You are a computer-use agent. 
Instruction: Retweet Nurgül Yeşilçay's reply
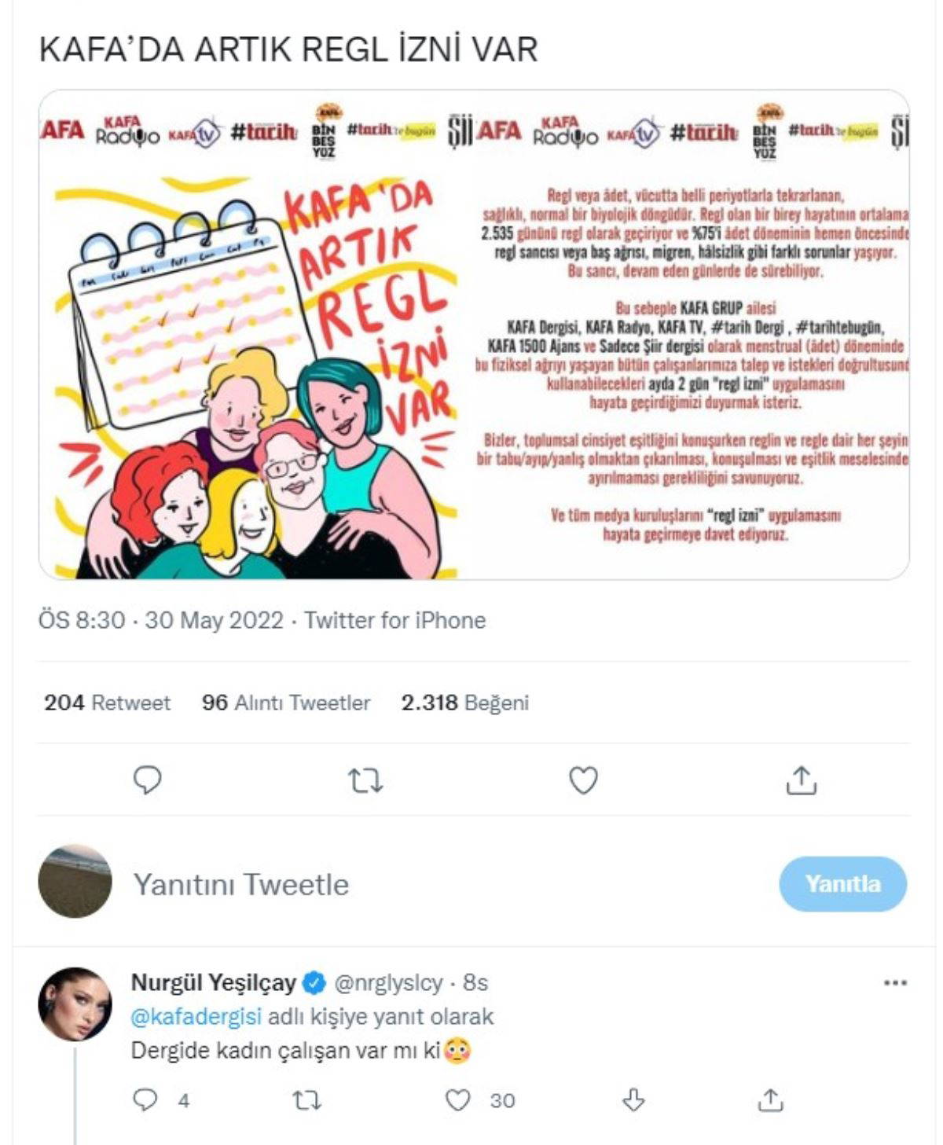306,1100
